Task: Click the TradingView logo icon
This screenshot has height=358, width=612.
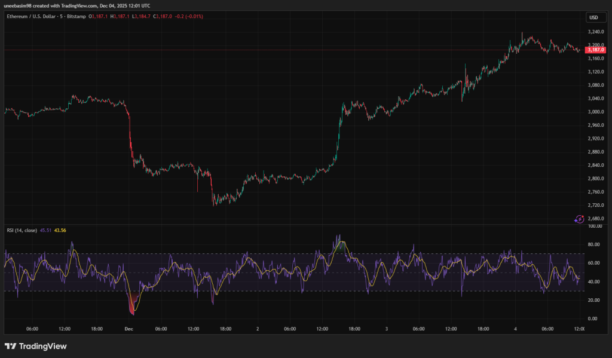Action: (x=10, y=346)
